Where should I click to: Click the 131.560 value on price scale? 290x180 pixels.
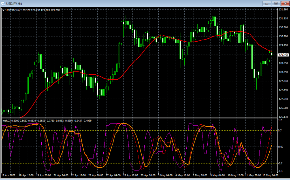point(283,10)
